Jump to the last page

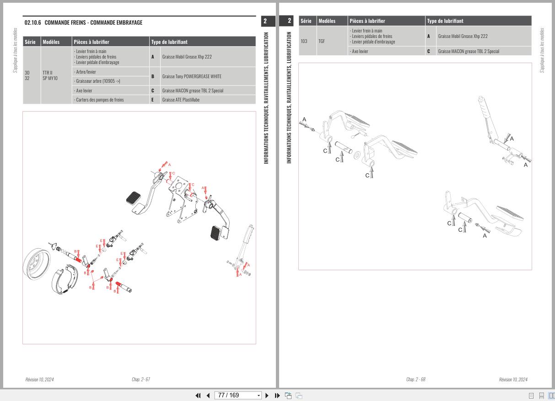pos(277,396)
